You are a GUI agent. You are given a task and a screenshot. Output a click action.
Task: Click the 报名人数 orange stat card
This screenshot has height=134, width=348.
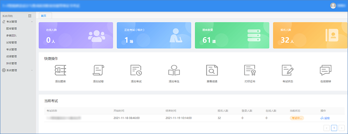pyautogui.click(x=310, y=35)
